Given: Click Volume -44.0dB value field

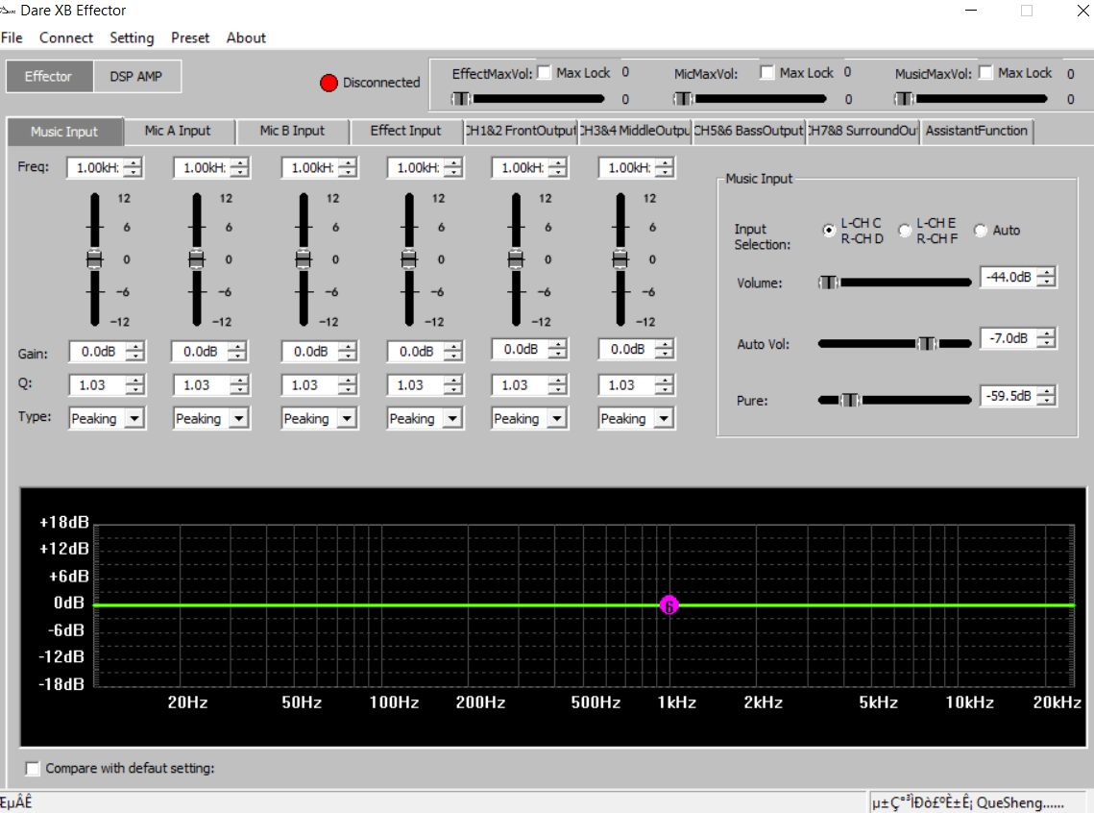Looking at the screenshot, I should [1009, 277].
